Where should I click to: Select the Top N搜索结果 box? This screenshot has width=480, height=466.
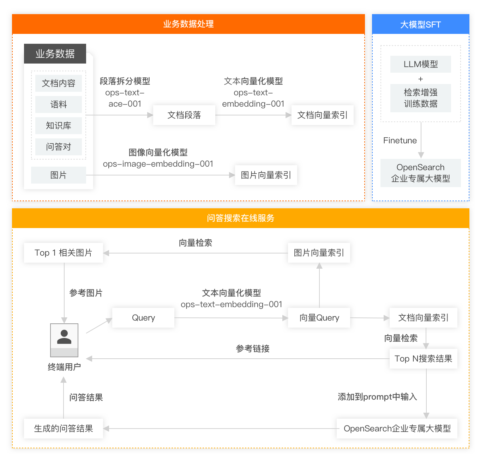(424, 359)
